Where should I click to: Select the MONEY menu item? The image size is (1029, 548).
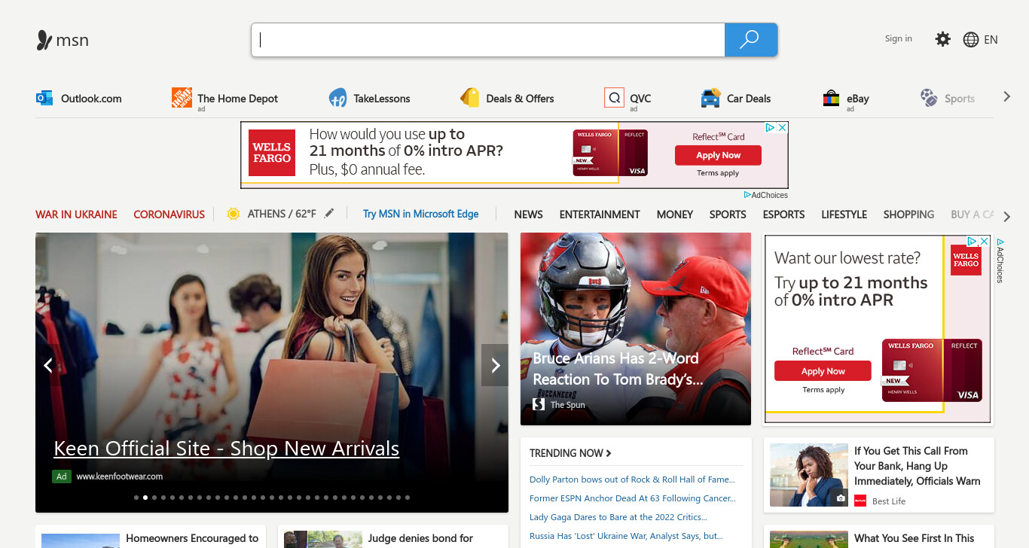(x=674, y=215)
